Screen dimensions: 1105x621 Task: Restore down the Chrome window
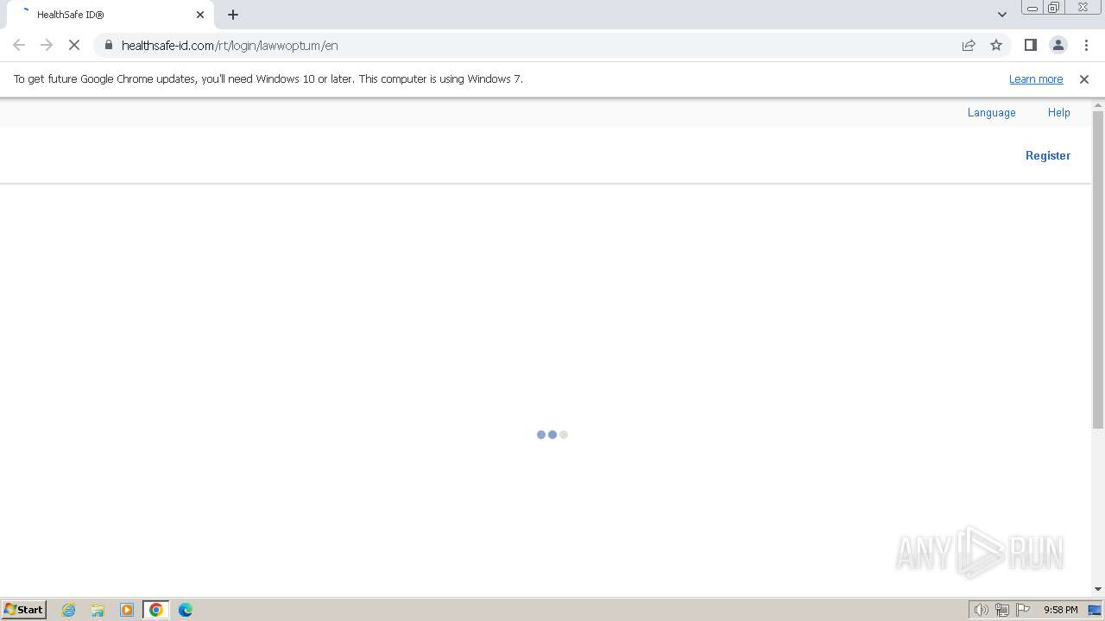click(1054, 8)
